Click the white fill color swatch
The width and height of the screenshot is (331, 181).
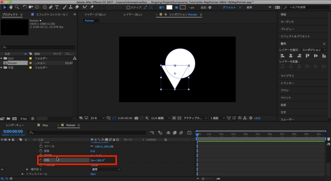click(169, 7)
